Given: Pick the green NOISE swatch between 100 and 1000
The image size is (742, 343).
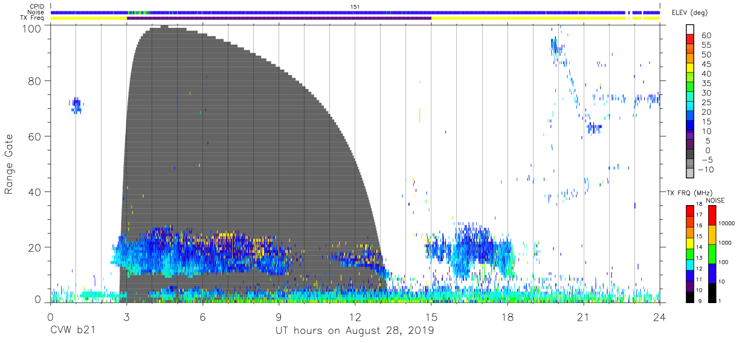Looking at the screenshot, I should point(712,253).
